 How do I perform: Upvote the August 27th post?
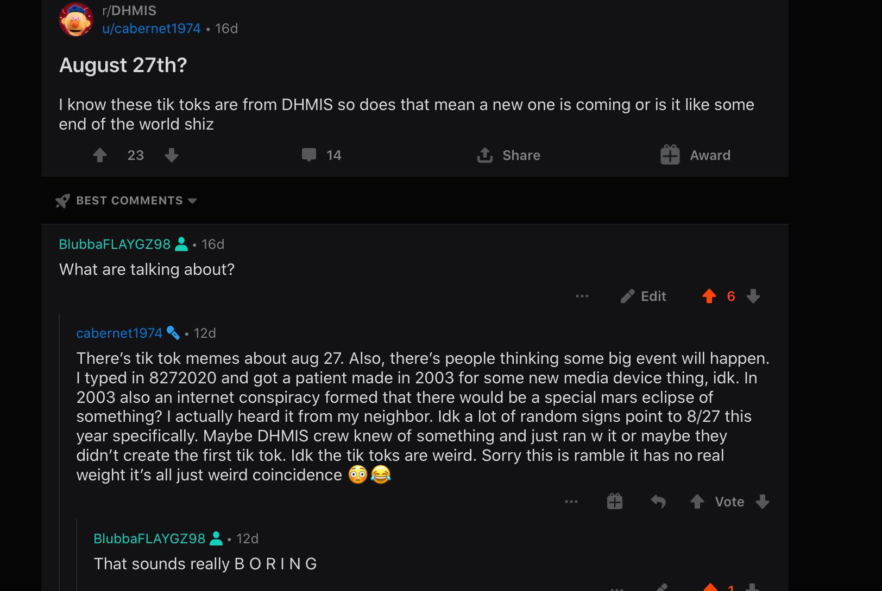click(x=100, y=156)
